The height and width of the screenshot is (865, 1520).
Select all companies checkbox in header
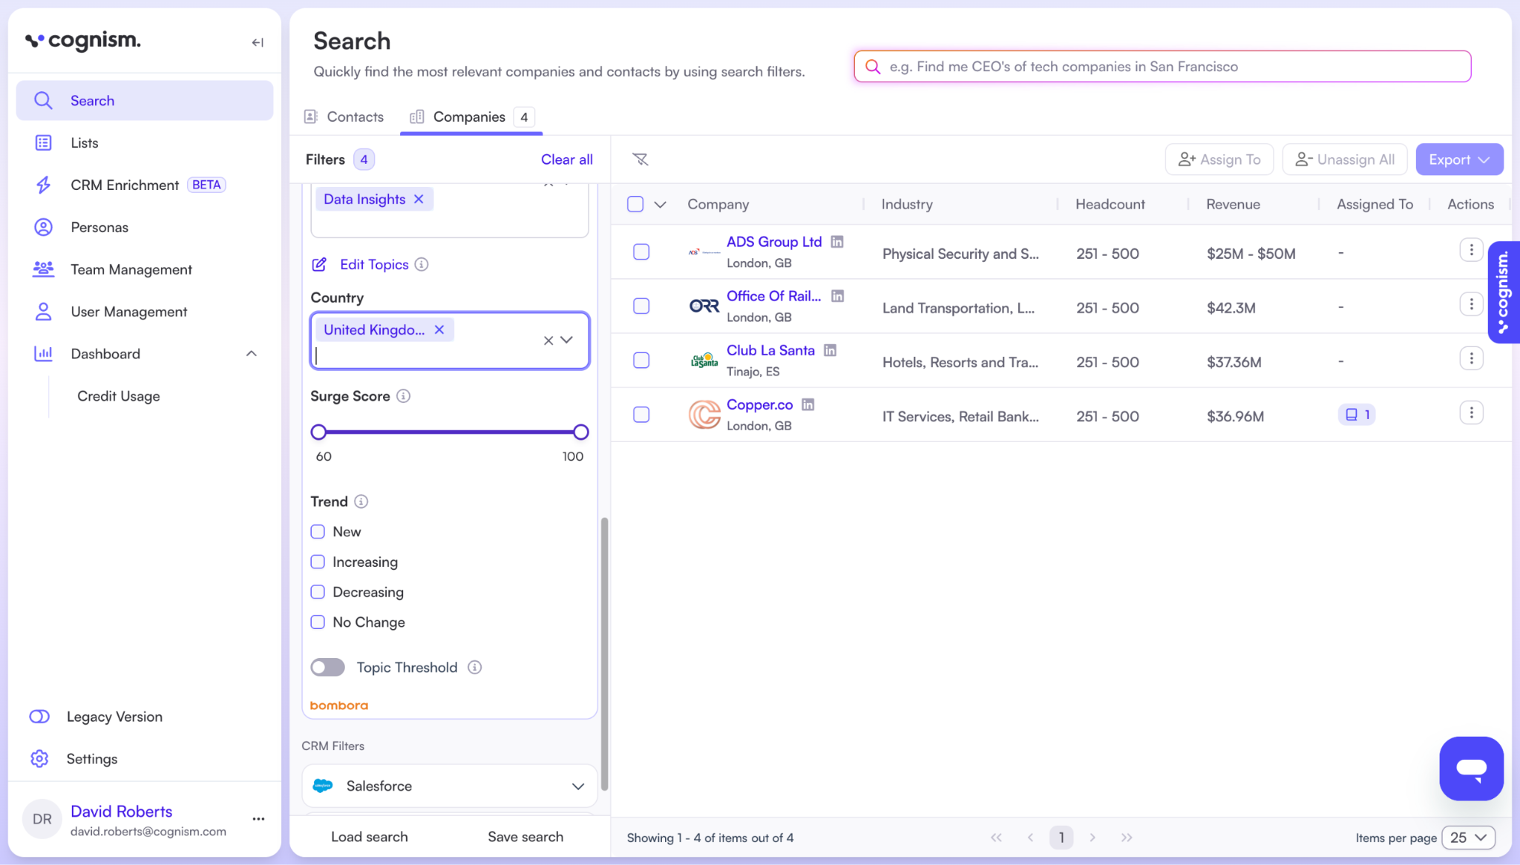(635, 204)
